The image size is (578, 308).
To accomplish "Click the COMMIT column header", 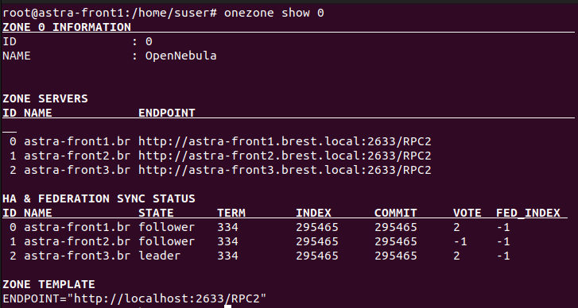I will (395, 213).
